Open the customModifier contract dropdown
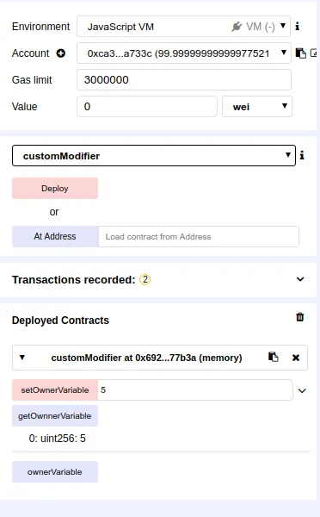The width and height of the screenshot is (320, 517). tap(154, 156)
